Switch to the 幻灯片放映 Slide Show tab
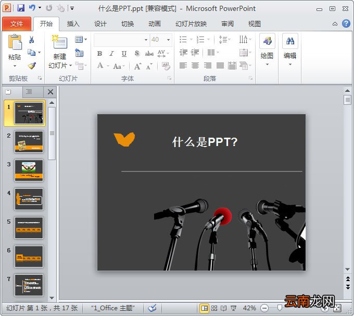 pyautogui.click(x=191, y=24)
